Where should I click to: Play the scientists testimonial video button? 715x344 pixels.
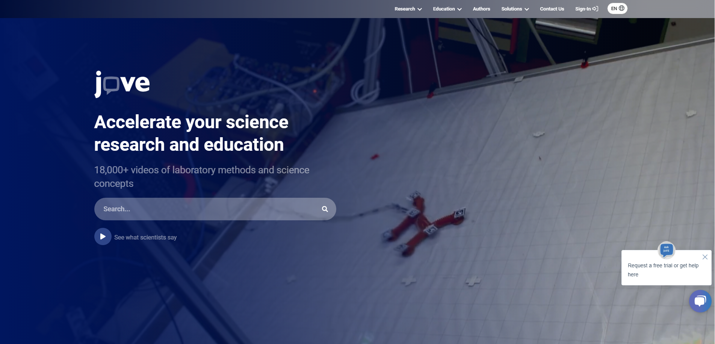[x=103, y=236]
